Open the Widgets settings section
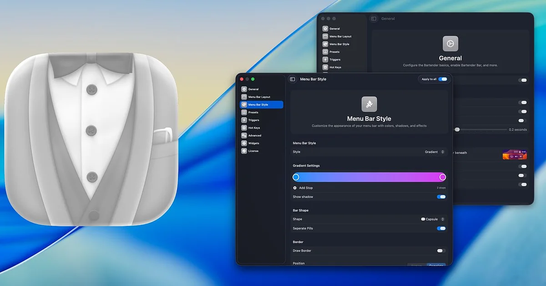Image resolution: width=546 pixels, height=286 pixels. (262, 143)
